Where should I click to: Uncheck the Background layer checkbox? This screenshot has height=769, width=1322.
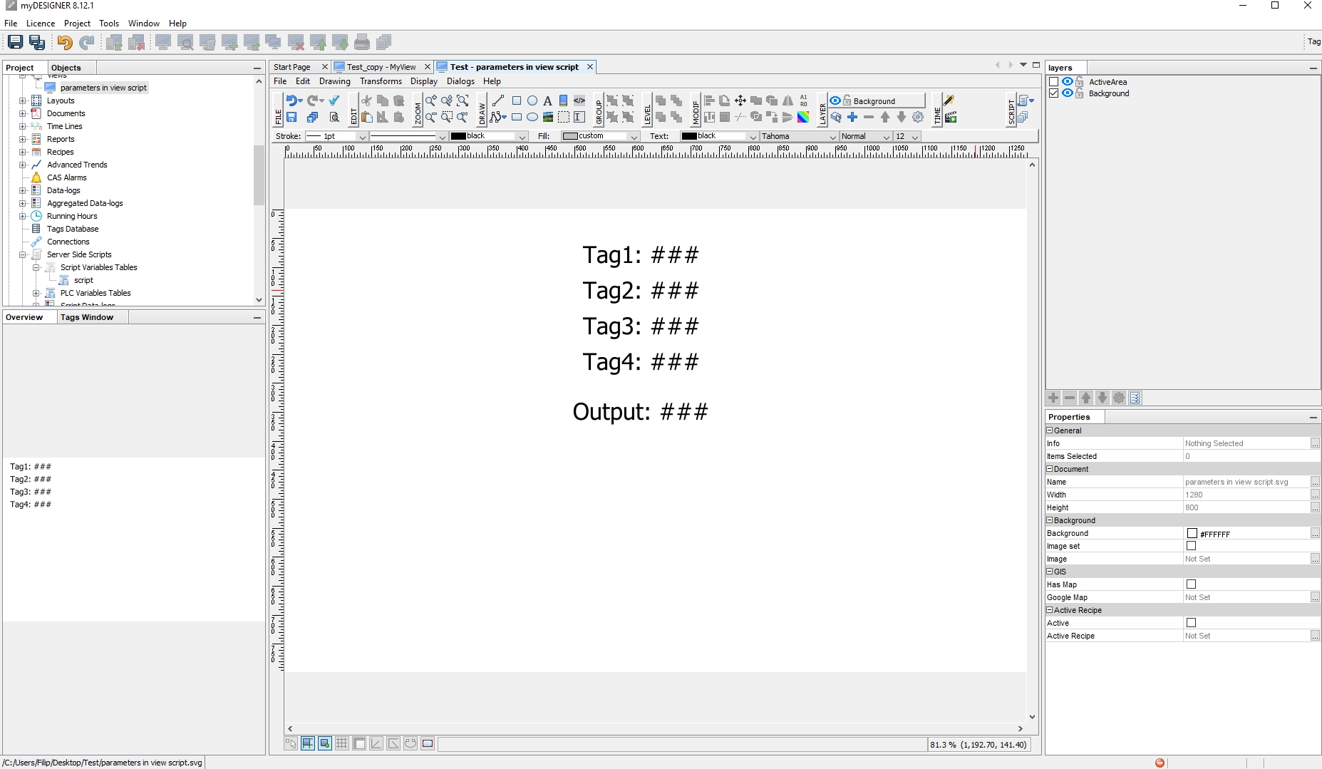(1053, 93)
